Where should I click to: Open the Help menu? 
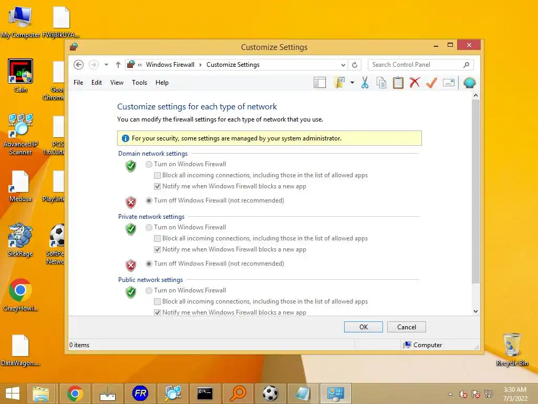(x=162, y=83)
